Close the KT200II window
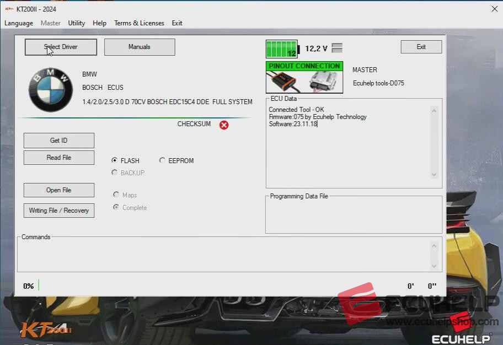This screenshot has width=503, height=345. [495, 9]
